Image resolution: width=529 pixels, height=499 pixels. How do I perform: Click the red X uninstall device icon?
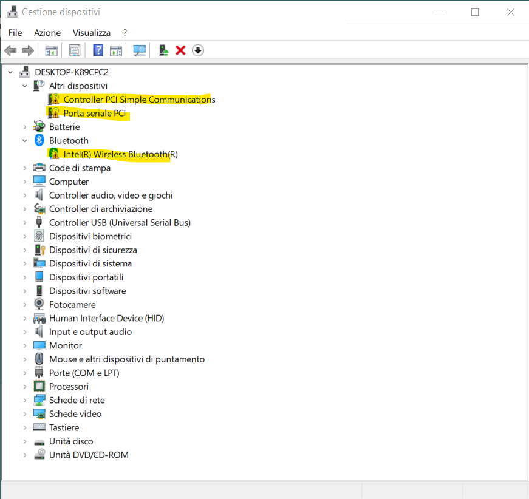tap(180, 50)
